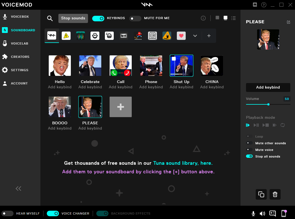Turn off the Voice Changer
This screenshot has height=219, width=295.
[53, 213]
